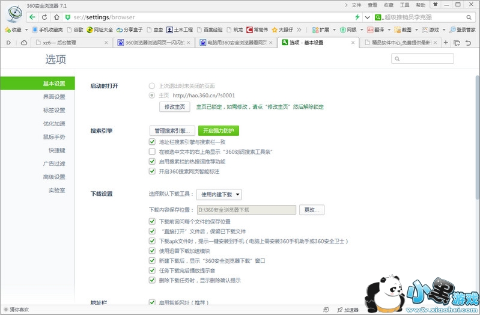Open the 工具 menu
Image resolution: width=480 pixels, height=315 pixels.
pyautogui.click(x=405, y=5)
